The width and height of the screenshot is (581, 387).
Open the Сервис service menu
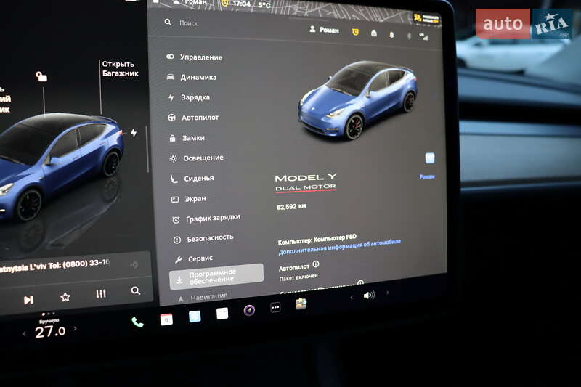coord(194,258)
